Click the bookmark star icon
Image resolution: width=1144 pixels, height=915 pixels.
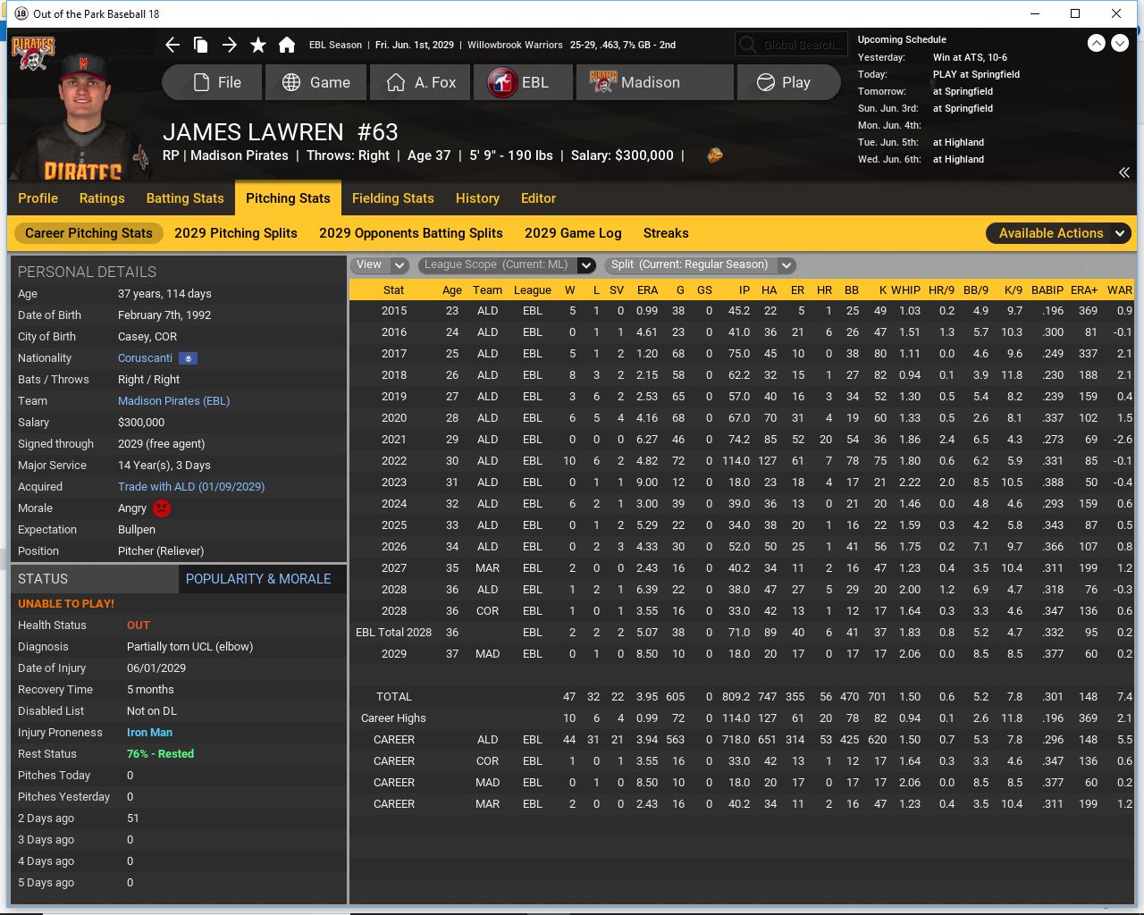click(258, 45)
